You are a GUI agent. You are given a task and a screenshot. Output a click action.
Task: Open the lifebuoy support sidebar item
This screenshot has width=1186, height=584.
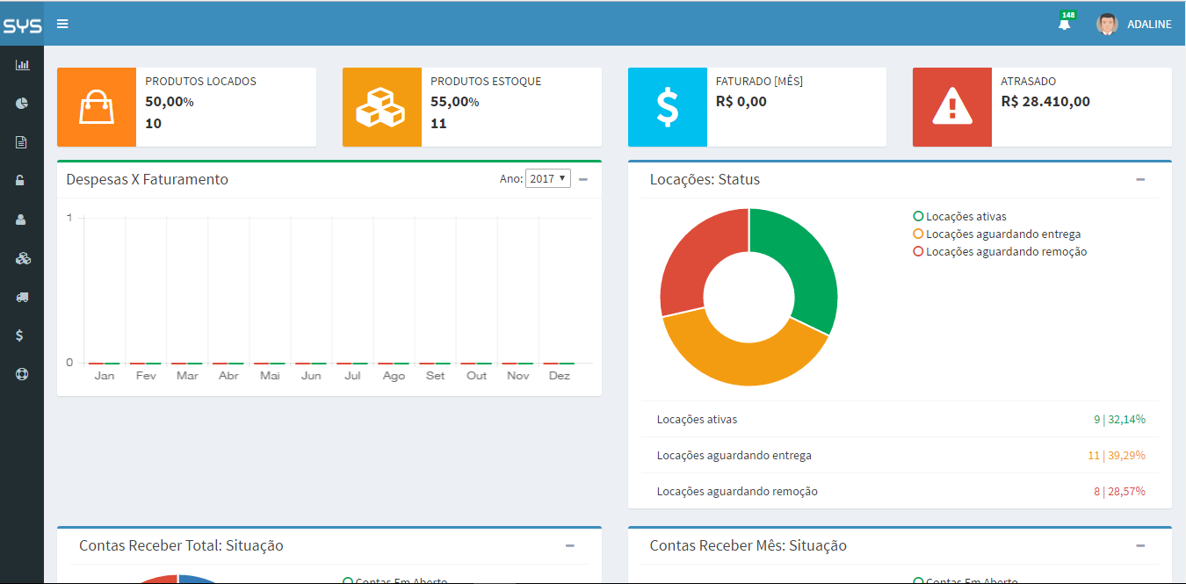pos(22,373)
